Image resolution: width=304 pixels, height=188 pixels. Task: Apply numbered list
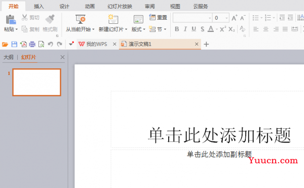[268, 18]
